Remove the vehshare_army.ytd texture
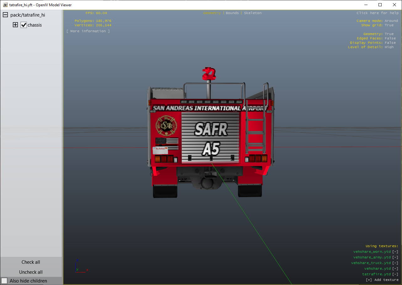Image resolution: width=402 pixels, height=285 pixels. point(395,257)
